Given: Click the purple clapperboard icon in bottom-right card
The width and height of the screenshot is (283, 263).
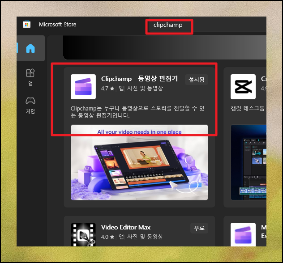Looking at the screenshot, I should point(243,235).
